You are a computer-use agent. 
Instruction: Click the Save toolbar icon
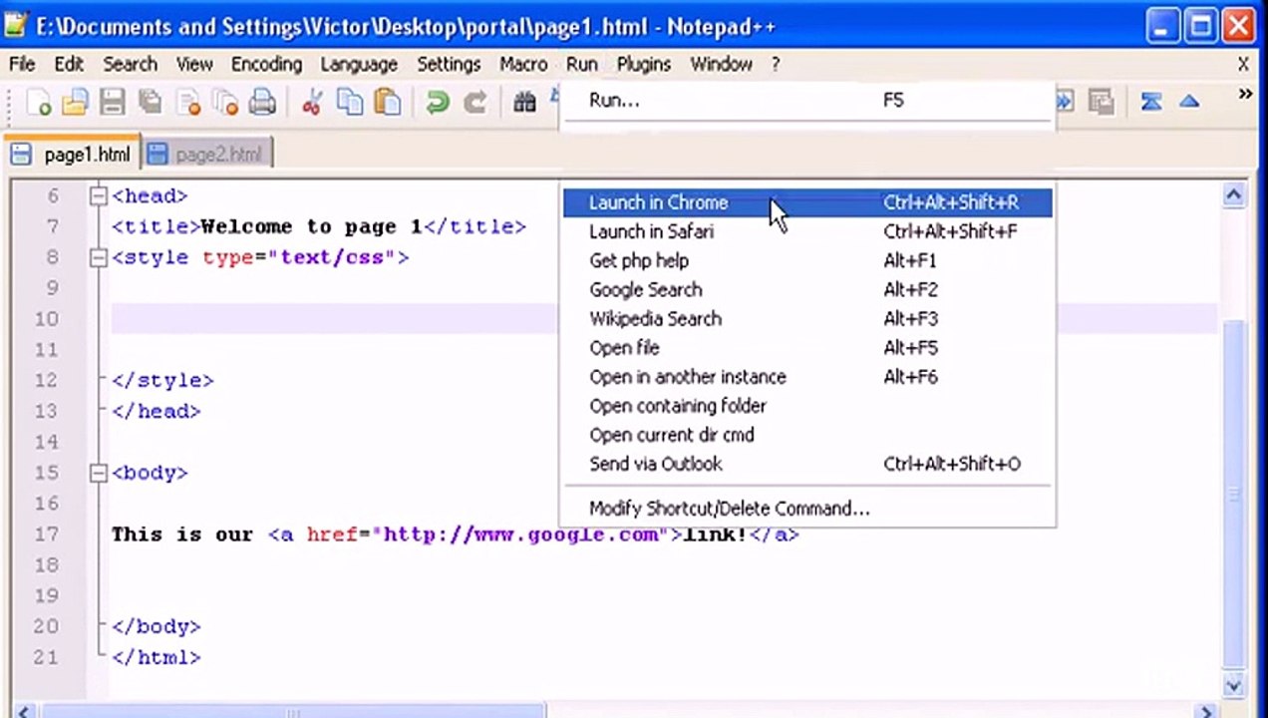[x=112, y=102]
